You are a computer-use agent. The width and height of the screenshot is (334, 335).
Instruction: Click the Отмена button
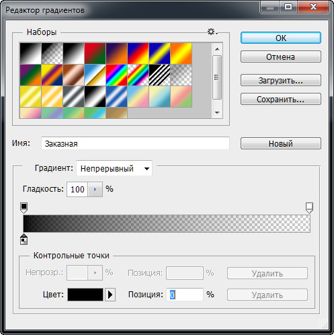281,57
